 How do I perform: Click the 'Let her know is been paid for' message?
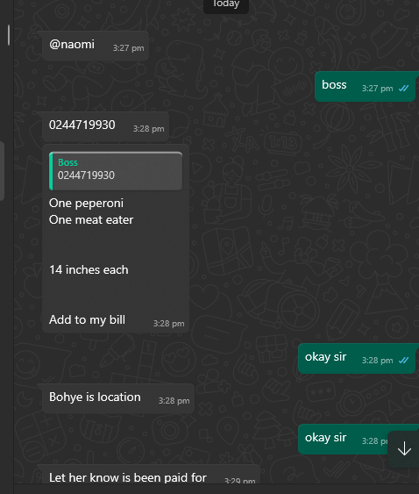[151, 476]
